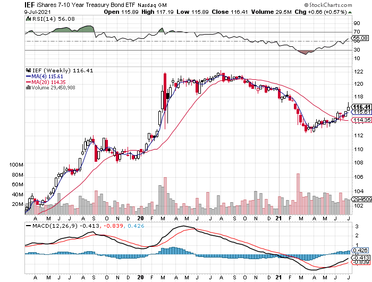Click the blue 0.426 MACD histogram legend value
372x282 pixels.
click(136, 226)
